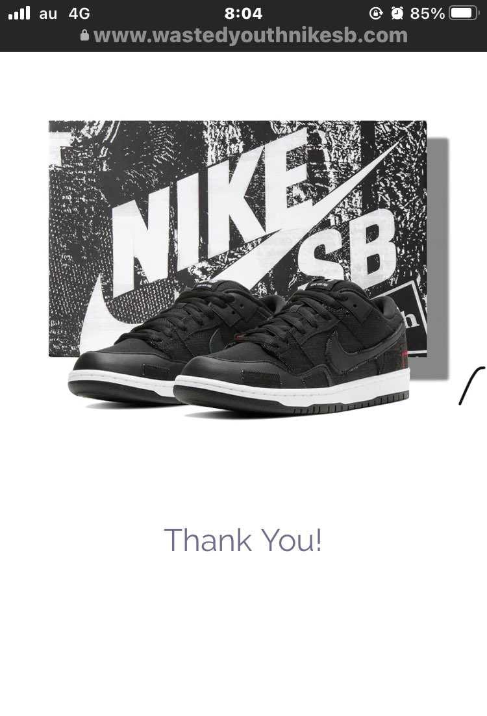The height and width of the screenshot is (716, 487).
Task: Click the Thank You! message
Action: point(243,540)
